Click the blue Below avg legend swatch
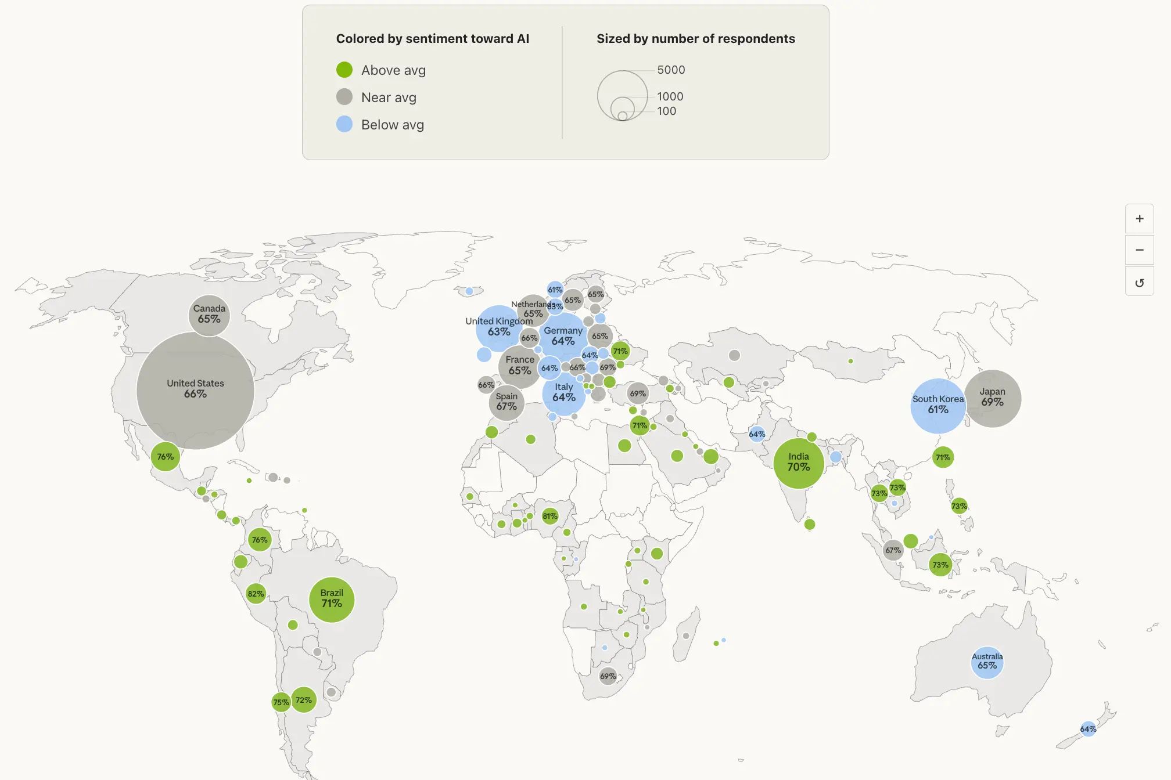Screen dimensions: 1171x780 tap(344, 124)
